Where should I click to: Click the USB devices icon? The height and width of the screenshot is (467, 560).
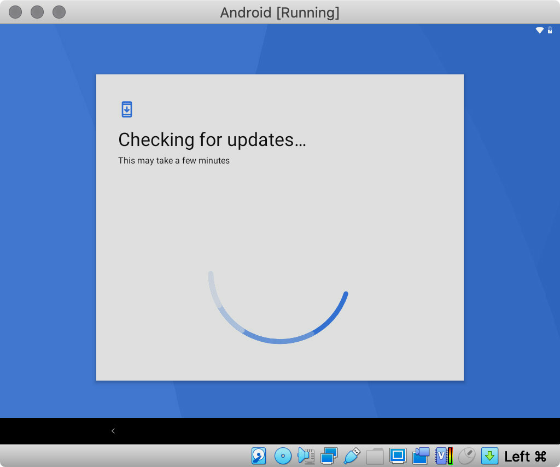coord(352,456)
